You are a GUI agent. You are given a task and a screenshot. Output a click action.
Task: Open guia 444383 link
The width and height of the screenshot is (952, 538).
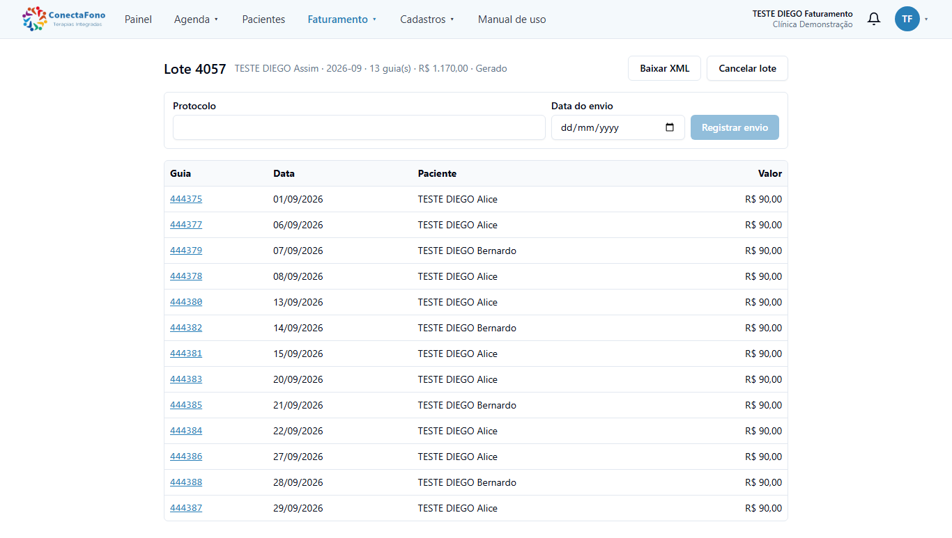[x=186, y=379]
